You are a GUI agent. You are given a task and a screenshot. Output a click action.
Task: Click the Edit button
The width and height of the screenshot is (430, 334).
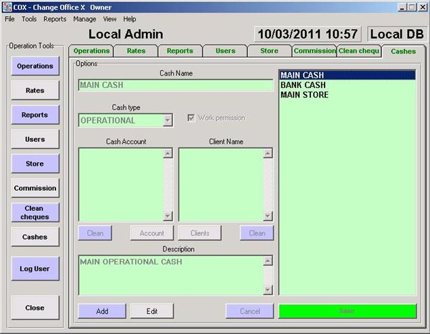click(x=152, y=311)
